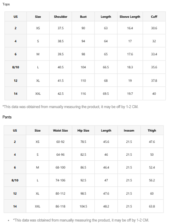The image size is (169, 224).
Task: Select US size 12 in Pants table
Action: click(15, 193)
